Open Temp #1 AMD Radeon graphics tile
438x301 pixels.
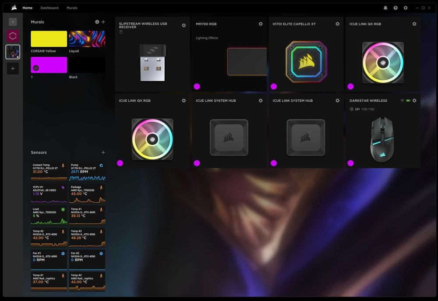click(x=49, y=282)
